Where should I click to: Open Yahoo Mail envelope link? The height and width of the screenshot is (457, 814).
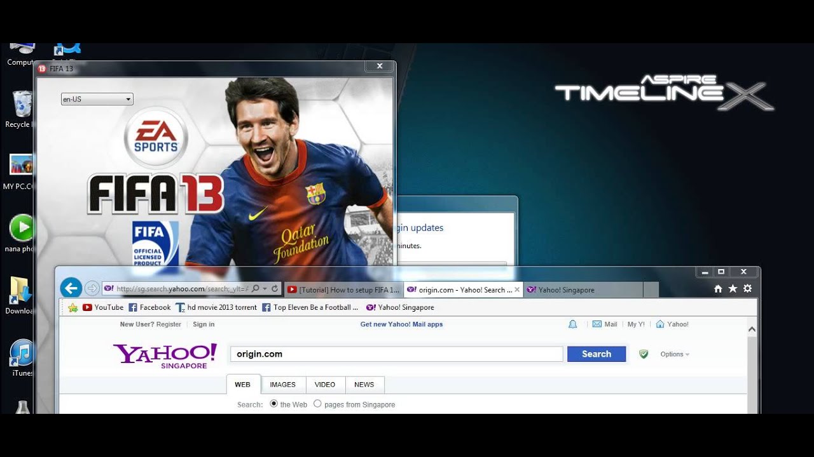[x=605, y=324]
